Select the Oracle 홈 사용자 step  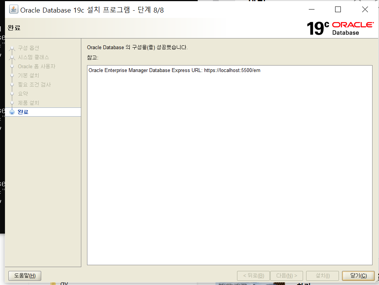click(x=37, y=66)
